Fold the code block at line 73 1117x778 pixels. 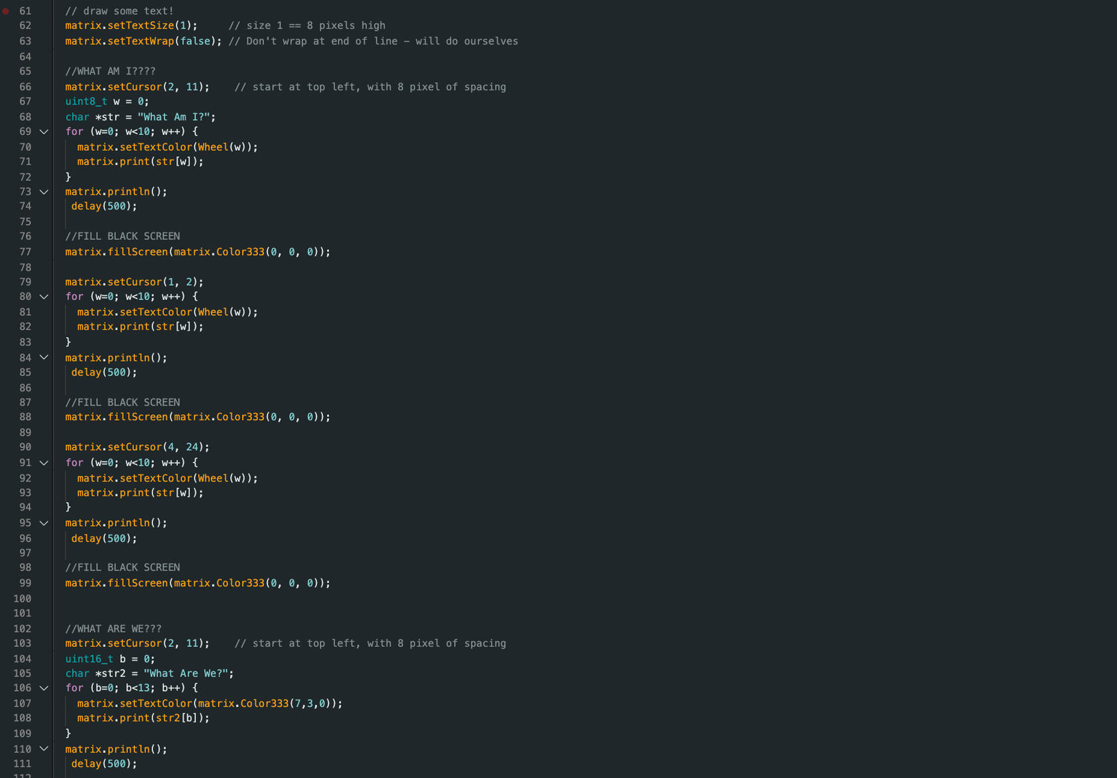(44, 192)
